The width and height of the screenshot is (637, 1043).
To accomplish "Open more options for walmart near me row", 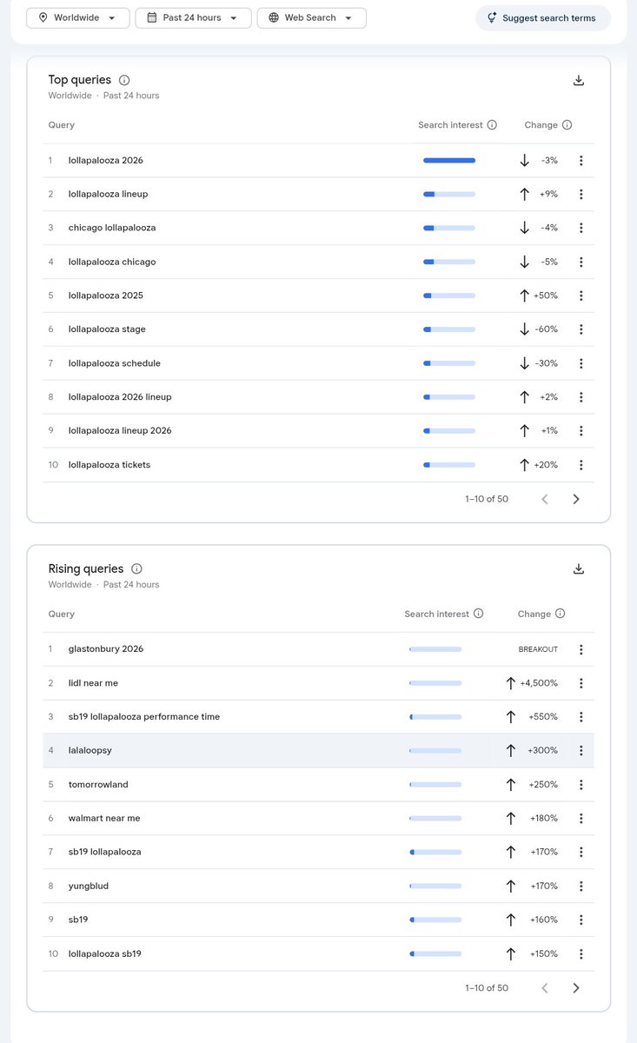I will coord(581,818).
